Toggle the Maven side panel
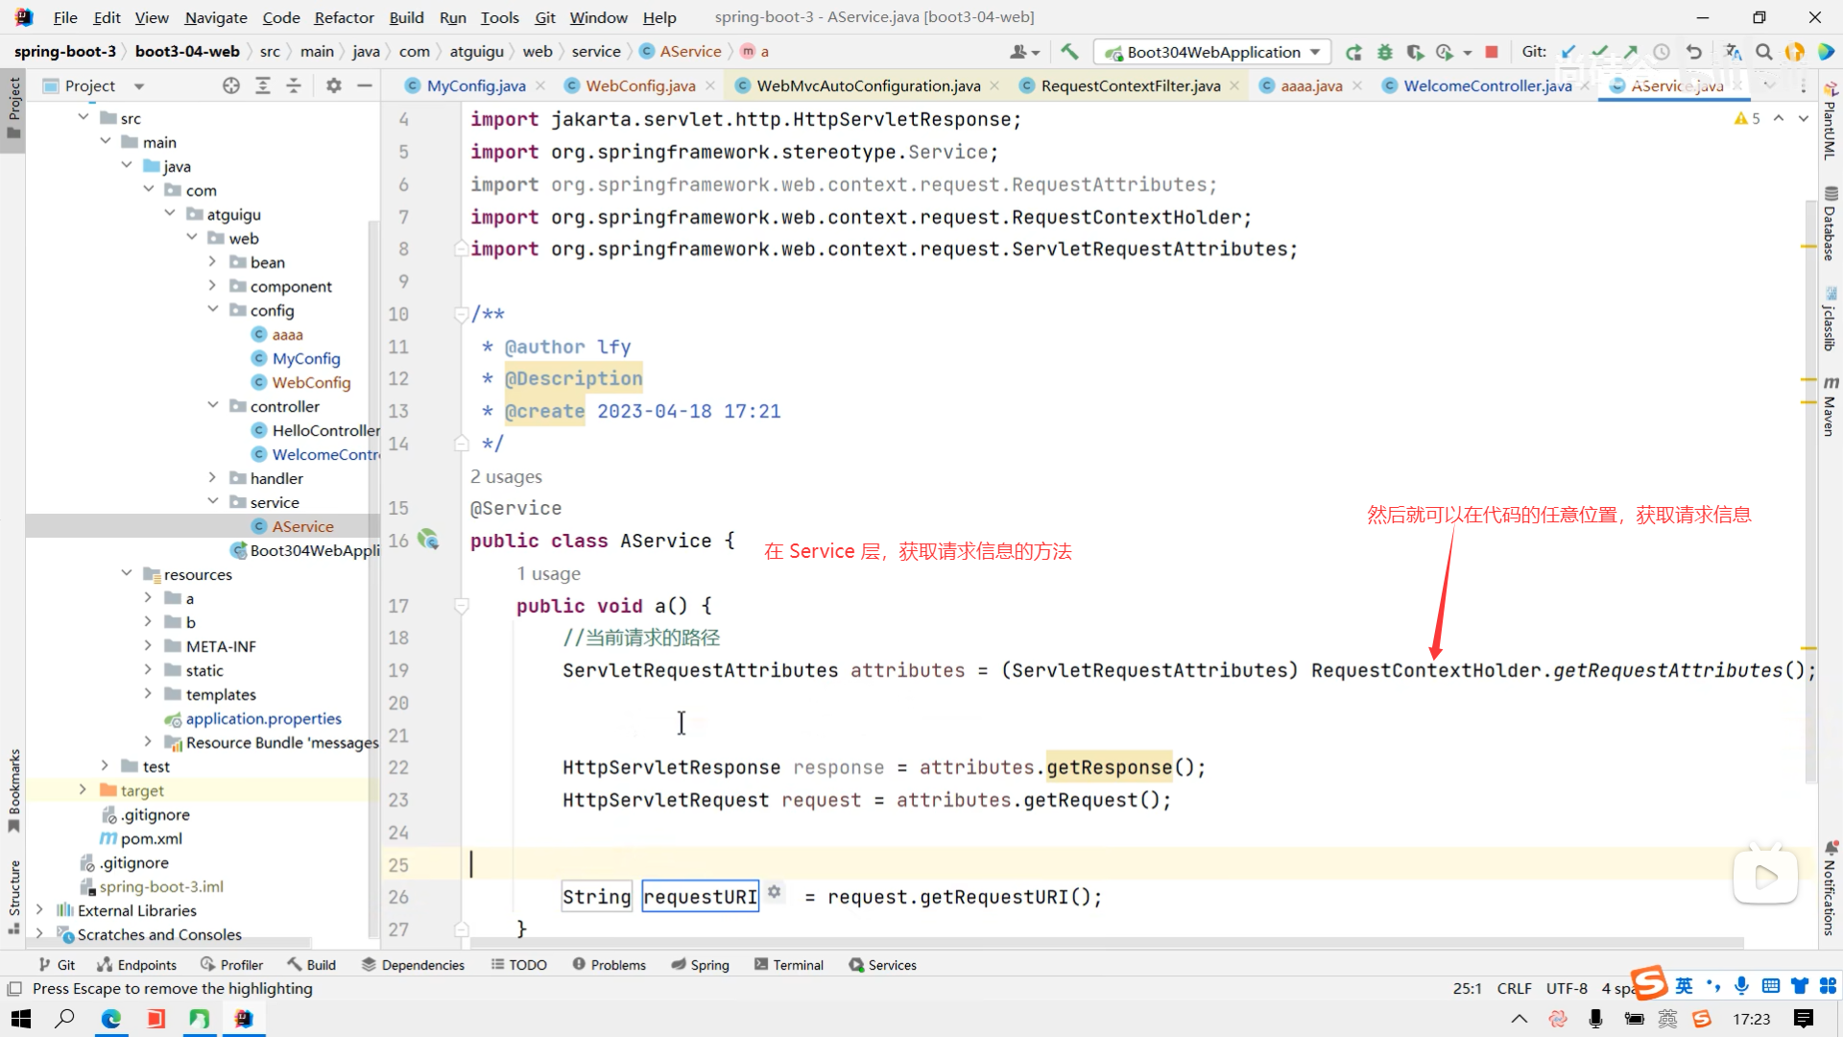This screenshot has height=1037, width=1843. coord(1830,407)
